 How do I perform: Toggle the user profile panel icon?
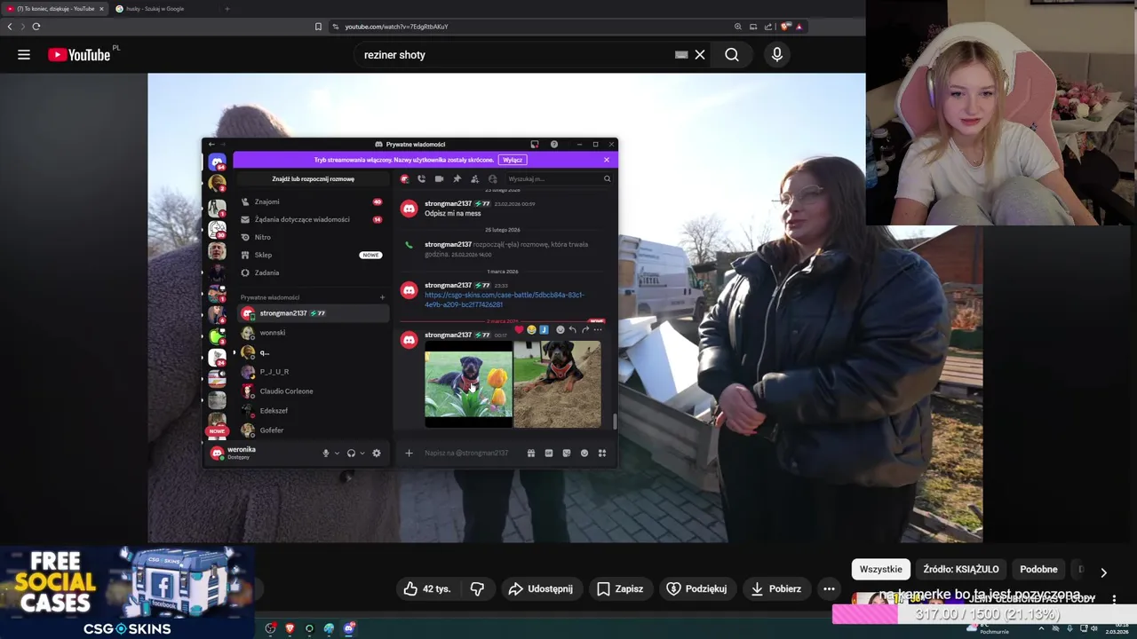coord(492,178)
